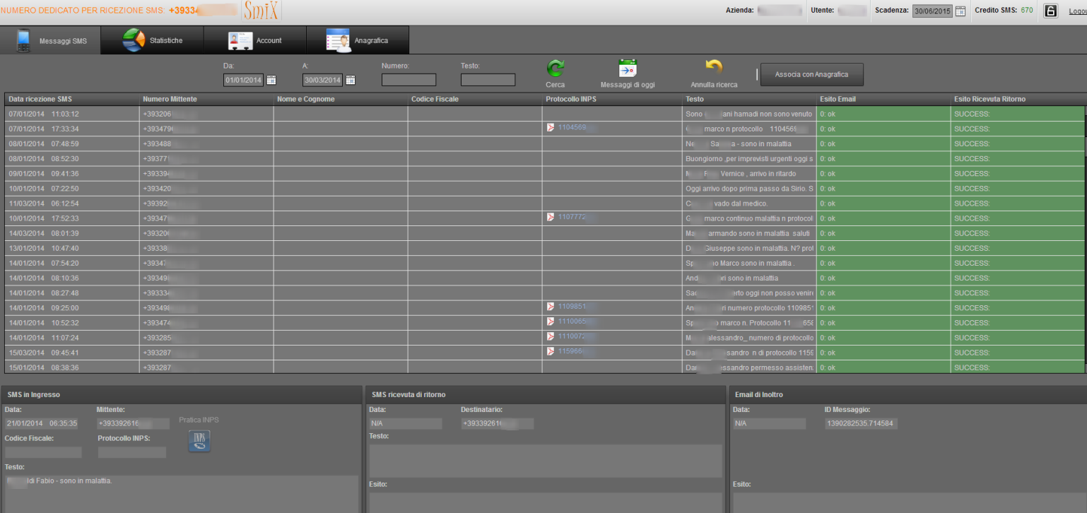Open PDF icon for protocol 1109851

551,307
